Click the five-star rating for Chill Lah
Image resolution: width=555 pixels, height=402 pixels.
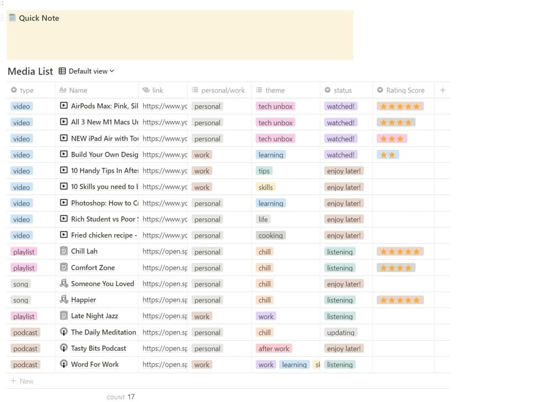pos(400,252)
